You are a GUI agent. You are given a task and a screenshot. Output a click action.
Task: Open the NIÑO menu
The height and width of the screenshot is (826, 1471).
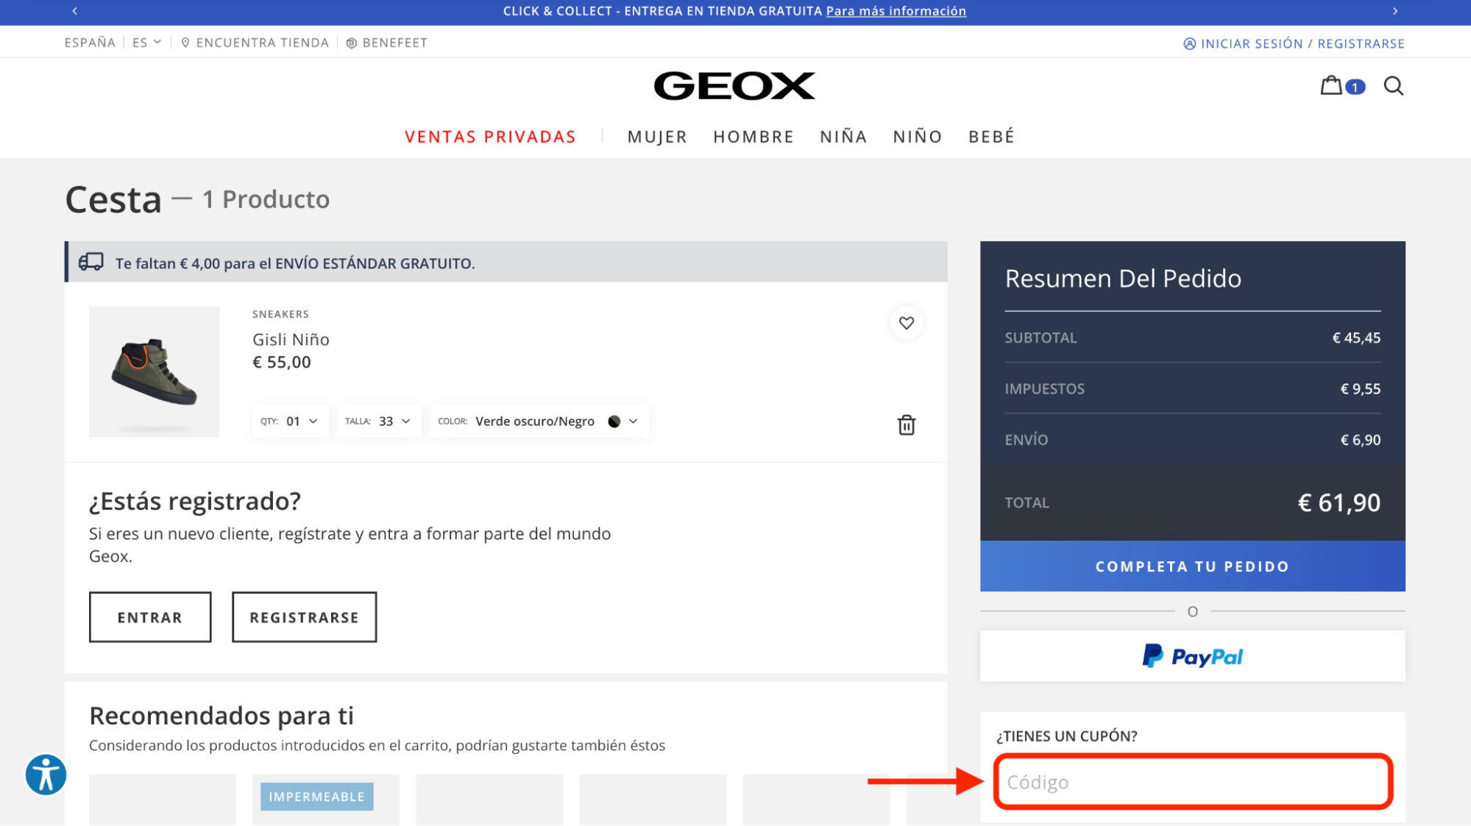tap(918, 137)
